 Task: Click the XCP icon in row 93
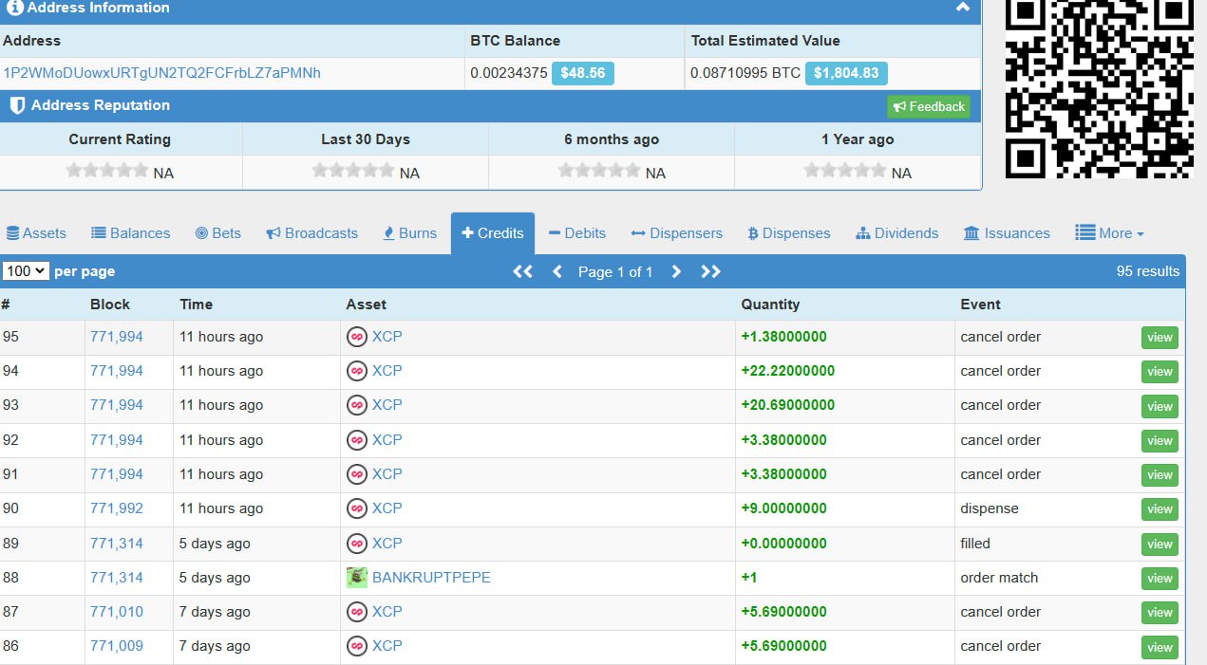click(357, 405)
